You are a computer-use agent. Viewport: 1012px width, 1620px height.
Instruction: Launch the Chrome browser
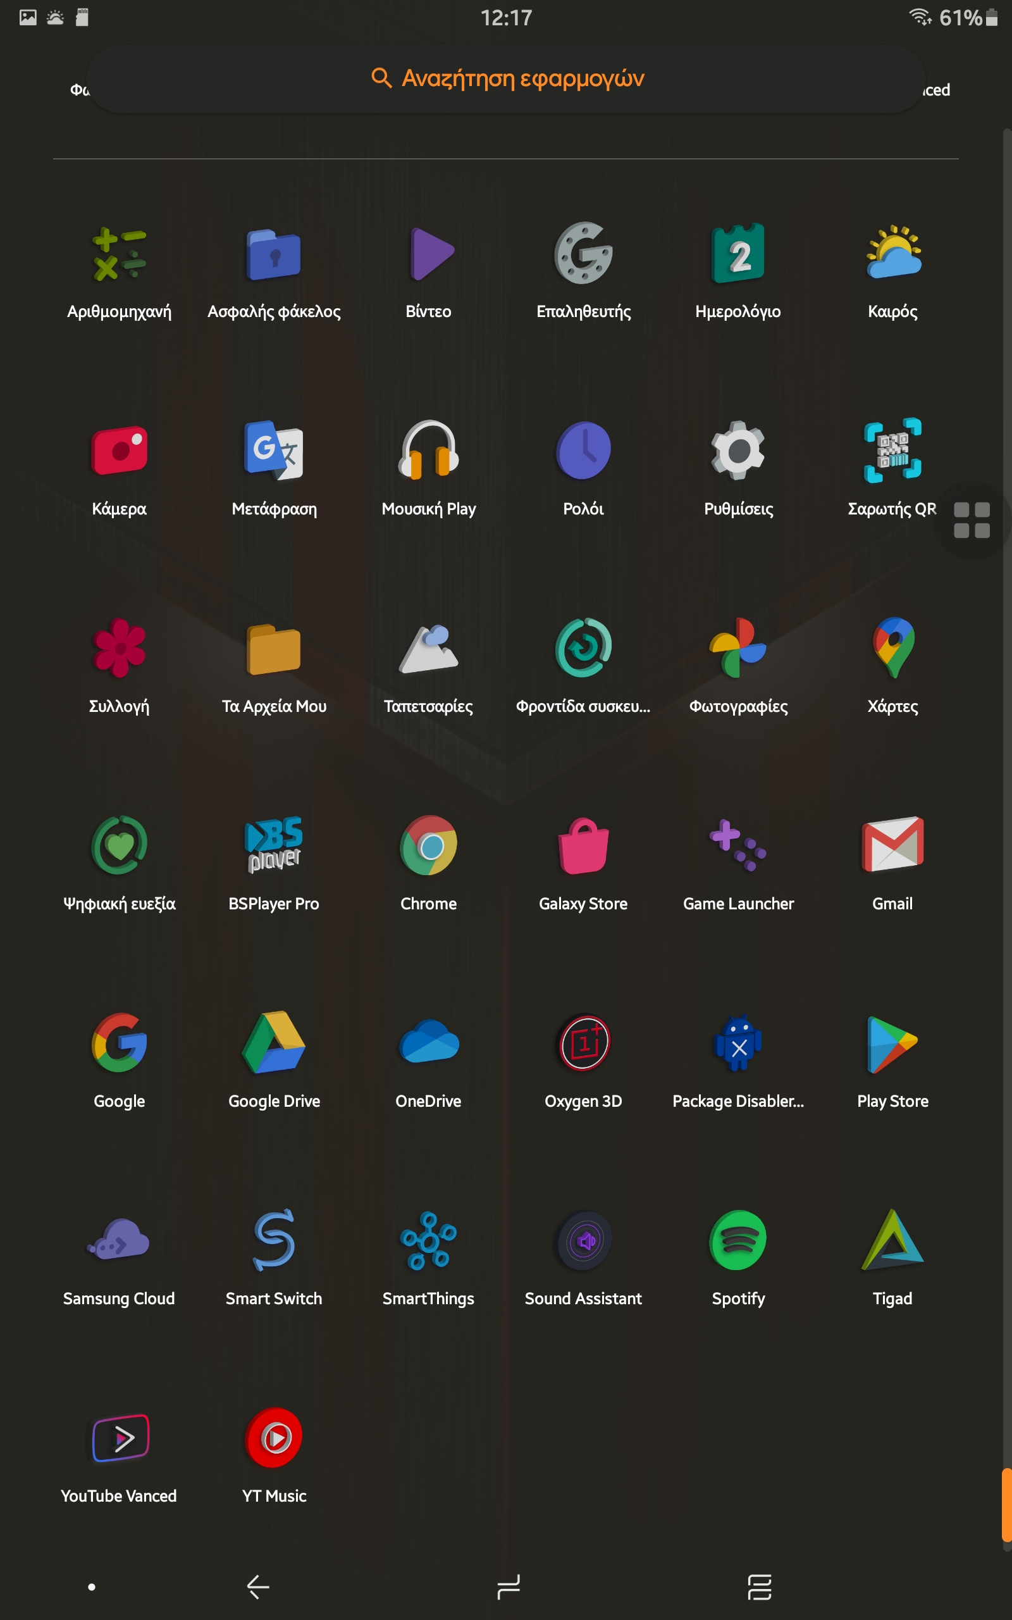pyautogui.click(x=428, y=845)
